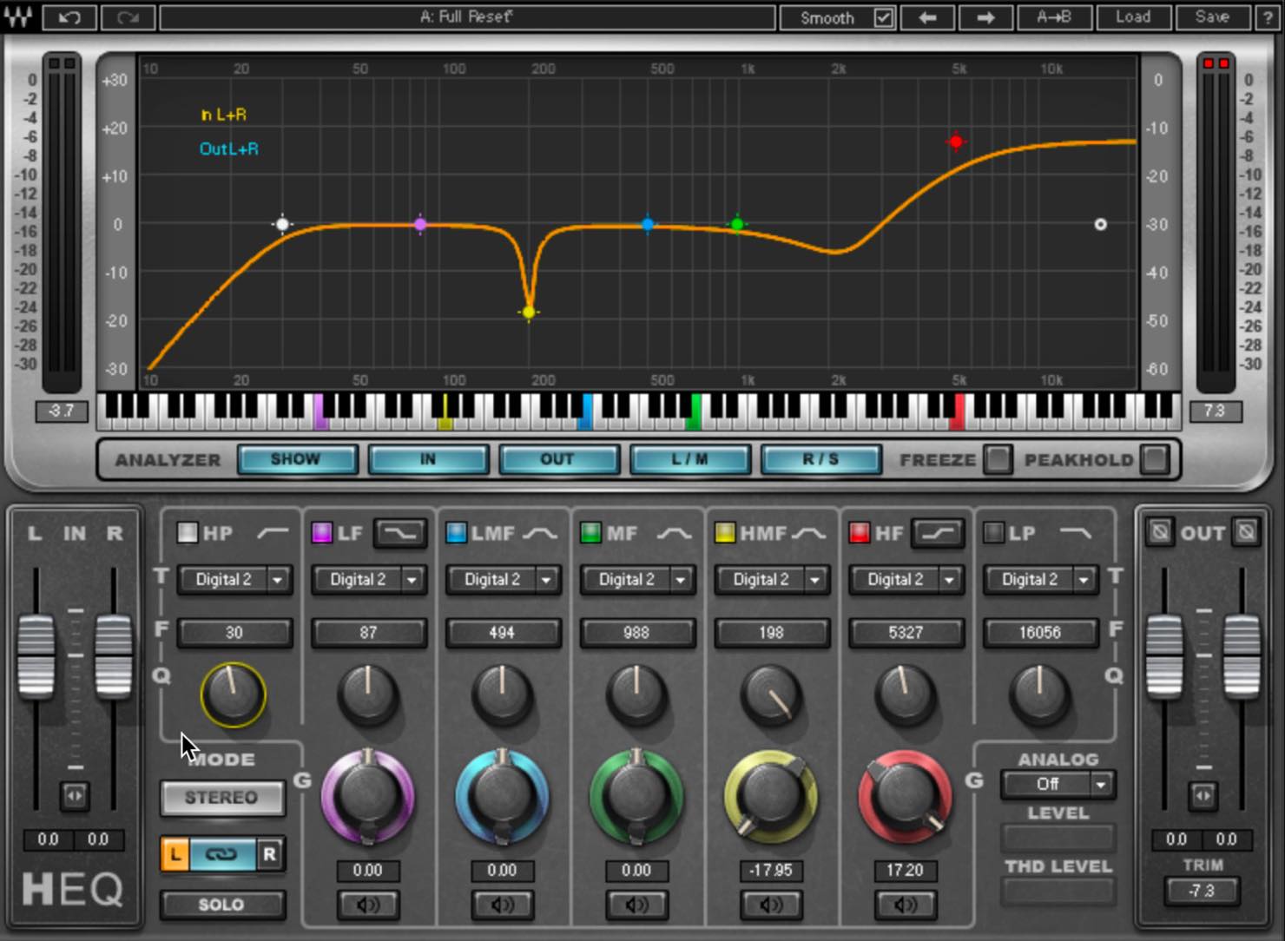Select the analyzer IN button
This screenshot has height=941, width=1285.
click(x=428, y=459)
